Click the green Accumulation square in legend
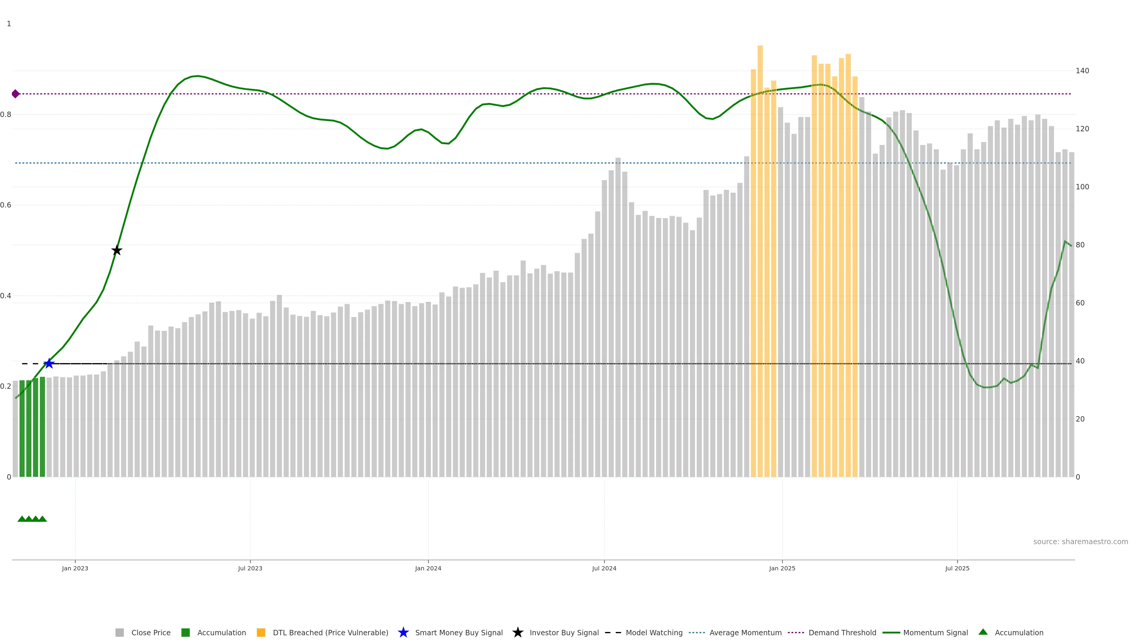The image size is (1143, 643). pos(185,632)
